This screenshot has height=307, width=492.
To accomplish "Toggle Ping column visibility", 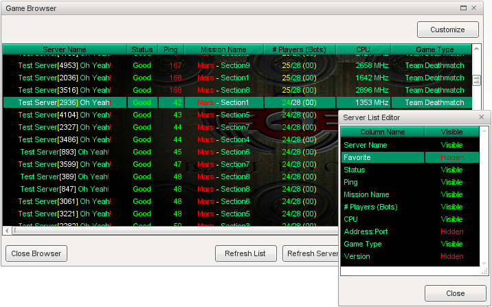I will [451, 182].
